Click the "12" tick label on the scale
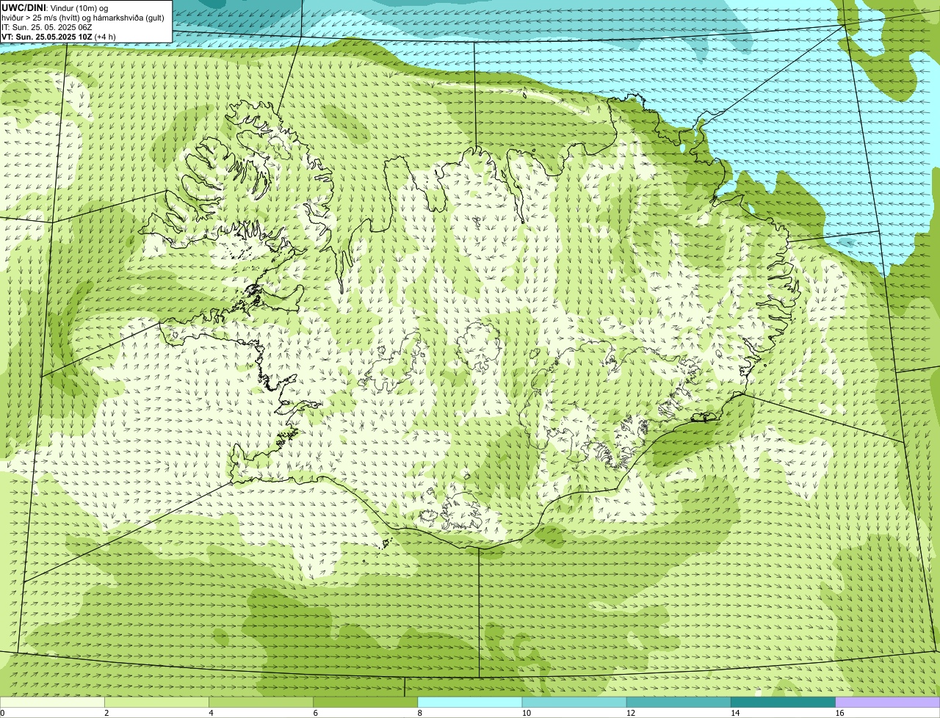The height and width of the screenshot is (718, 940). 630,713
